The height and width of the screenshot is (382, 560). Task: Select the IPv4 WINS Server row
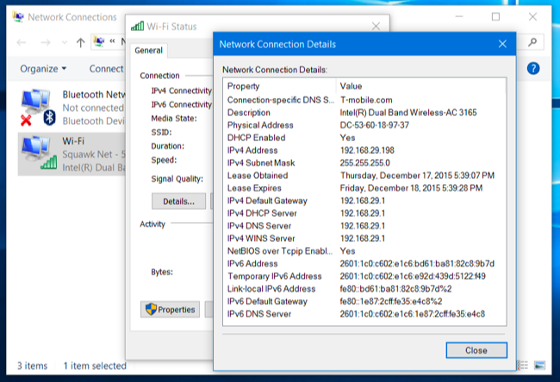[364, 238]
